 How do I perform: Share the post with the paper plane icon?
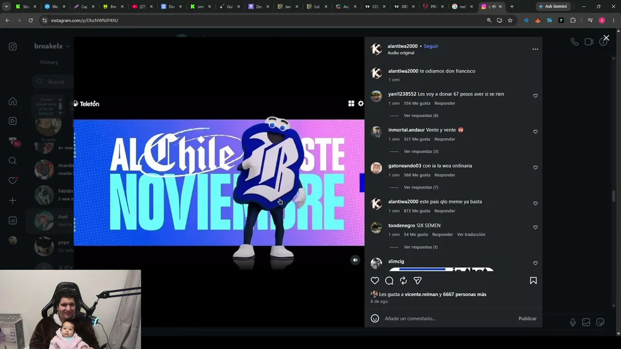pos(417,281)
